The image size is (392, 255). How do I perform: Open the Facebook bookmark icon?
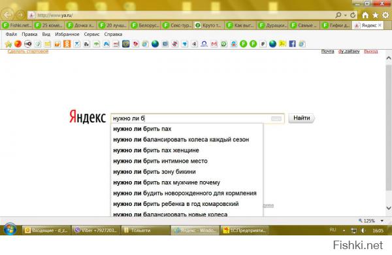[x=292, y=44]
